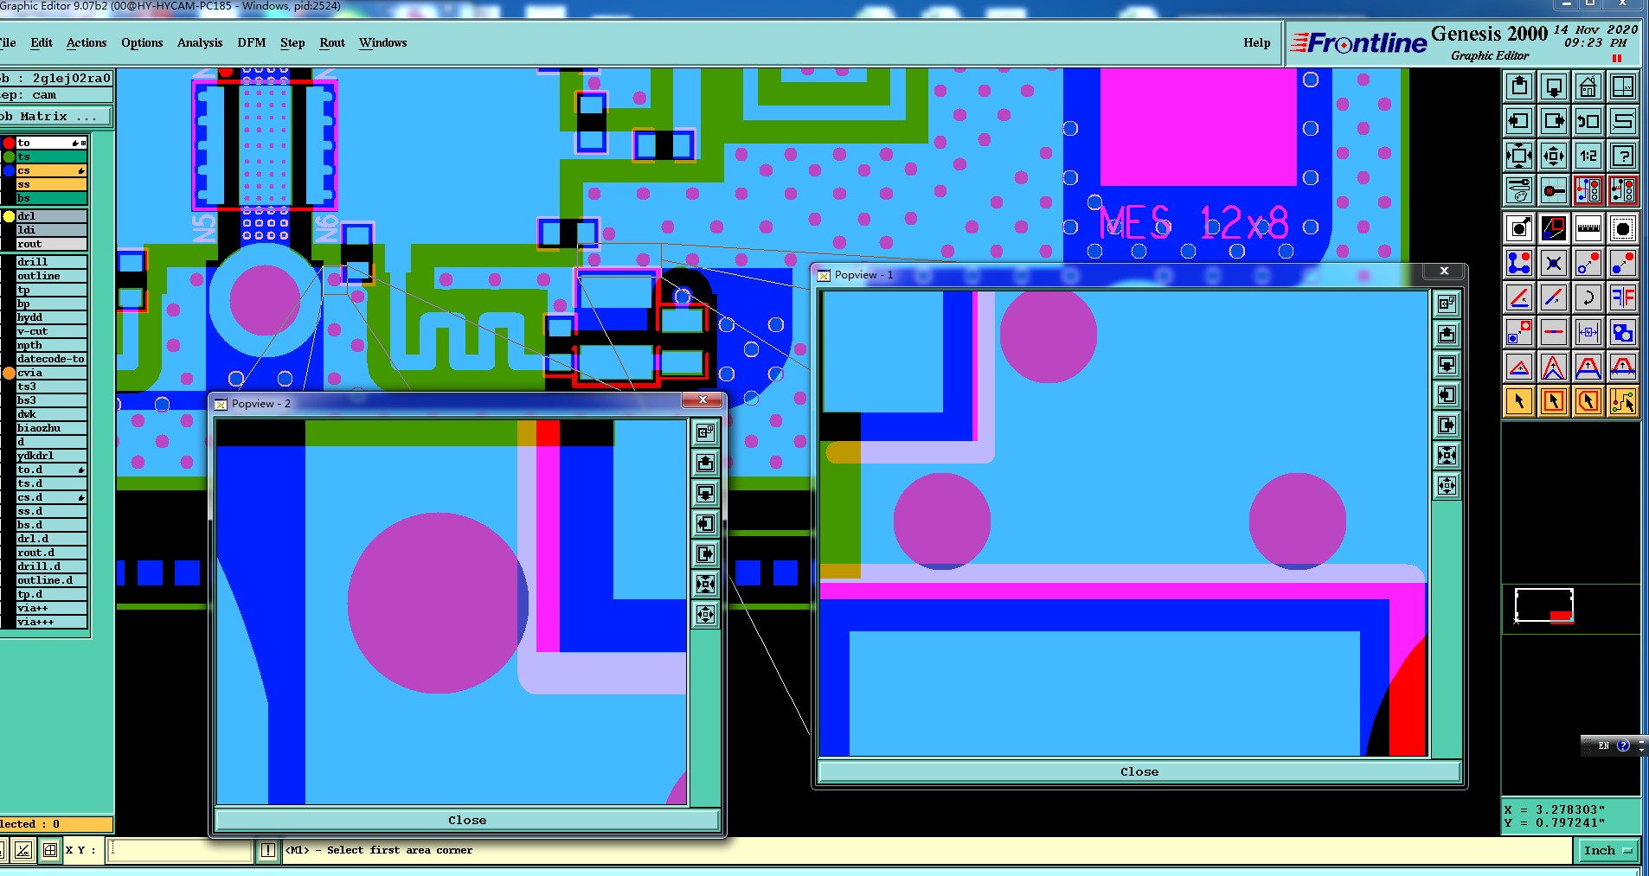Click the rotate curved arrow icon

click(x=1588, y=297)
